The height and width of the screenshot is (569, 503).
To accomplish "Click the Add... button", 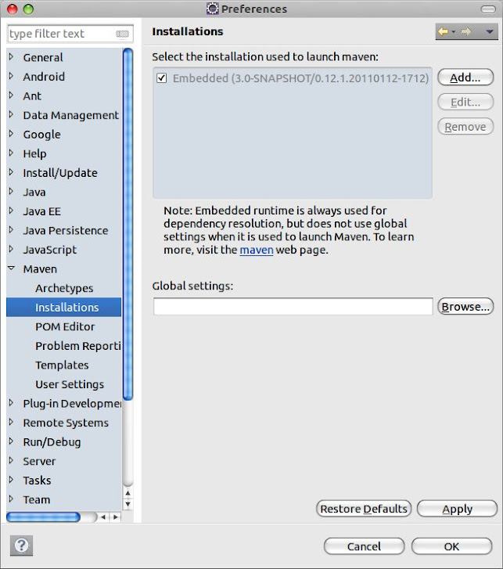I will click(x=465, y=77).
